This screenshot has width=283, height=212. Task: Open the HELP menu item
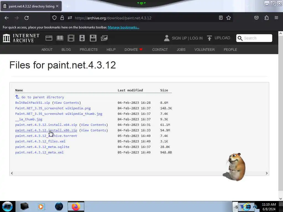click(111, 50)
